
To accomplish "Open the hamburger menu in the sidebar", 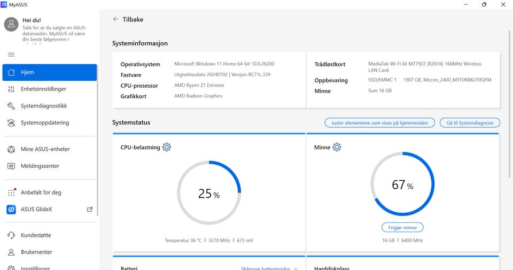I will click(x=11, y=55).
